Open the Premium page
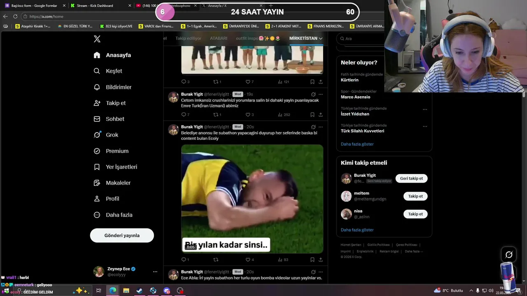Image resolution: width=527 pixels, height=296 pixels. [x=111, y=151]
